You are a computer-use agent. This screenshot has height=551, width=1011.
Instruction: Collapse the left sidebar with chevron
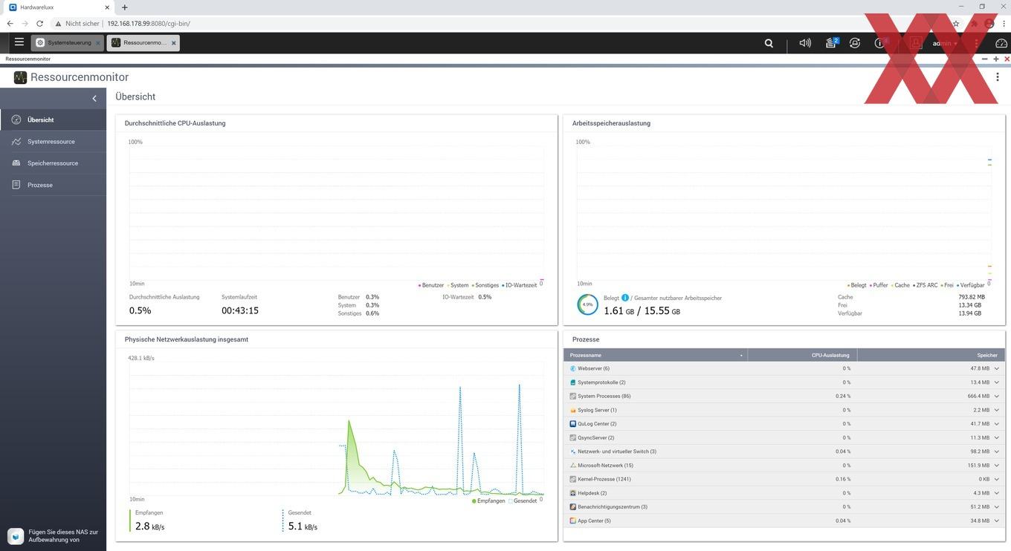point(94,98)
